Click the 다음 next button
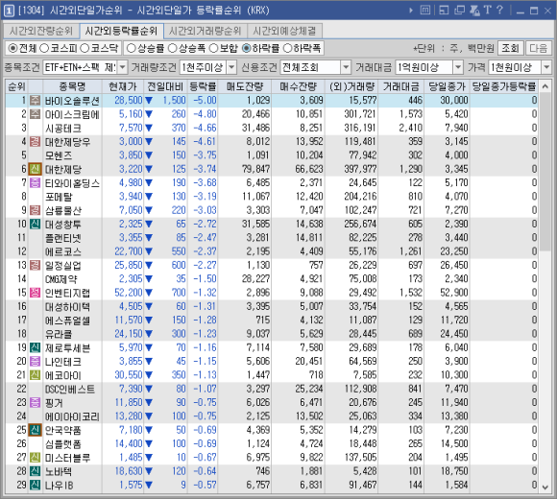557x499 pixels. [539, 48]
